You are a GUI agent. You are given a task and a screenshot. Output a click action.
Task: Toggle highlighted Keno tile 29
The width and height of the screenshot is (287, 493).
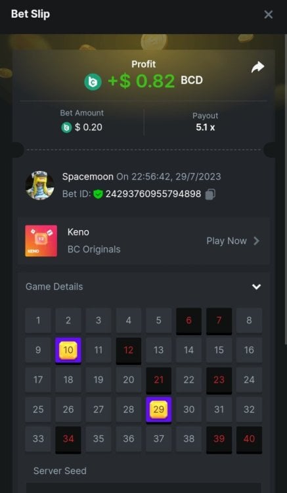point(158,410)
